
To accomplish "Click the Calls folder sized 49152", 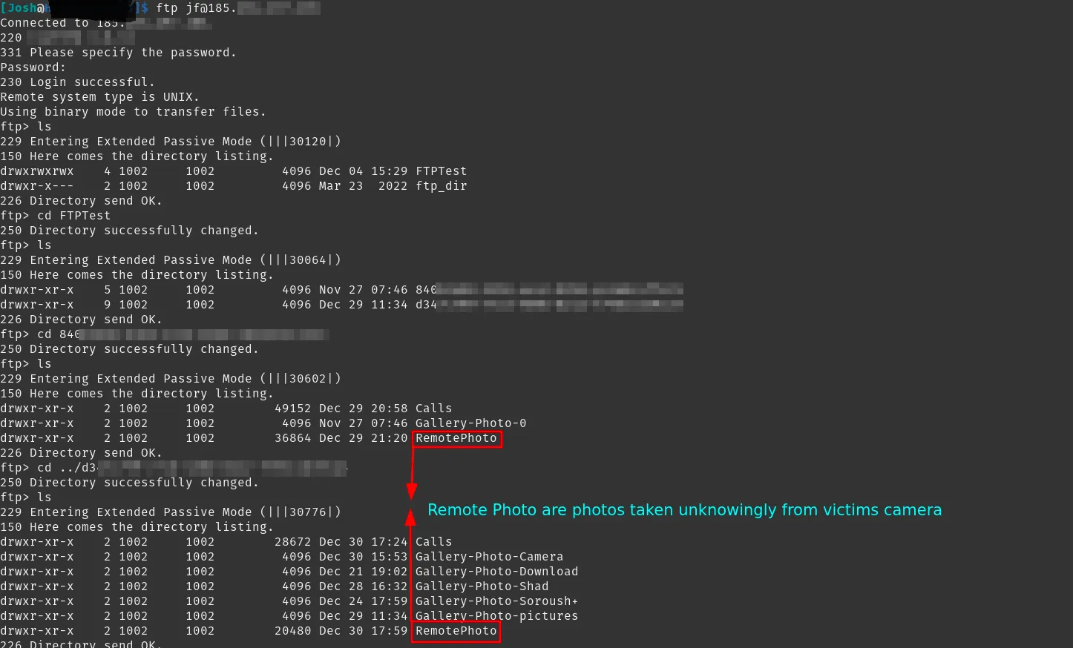I will (x=433, y=409).
